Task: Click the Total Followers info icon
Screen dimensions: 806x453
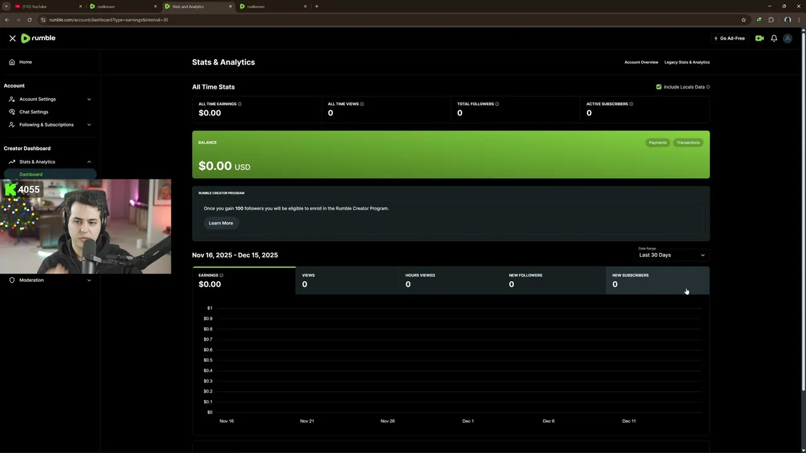Action: click(x=497, y=104)
